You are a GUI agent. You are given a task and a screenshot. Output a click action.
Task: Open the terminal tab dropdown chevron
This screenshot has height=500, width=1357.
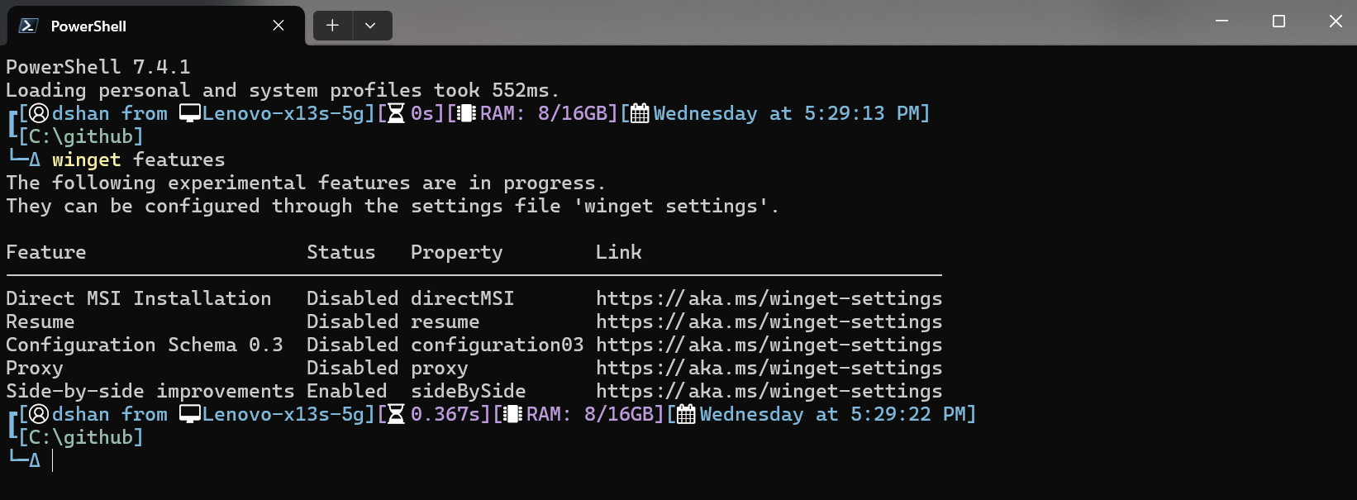[371, 26]
